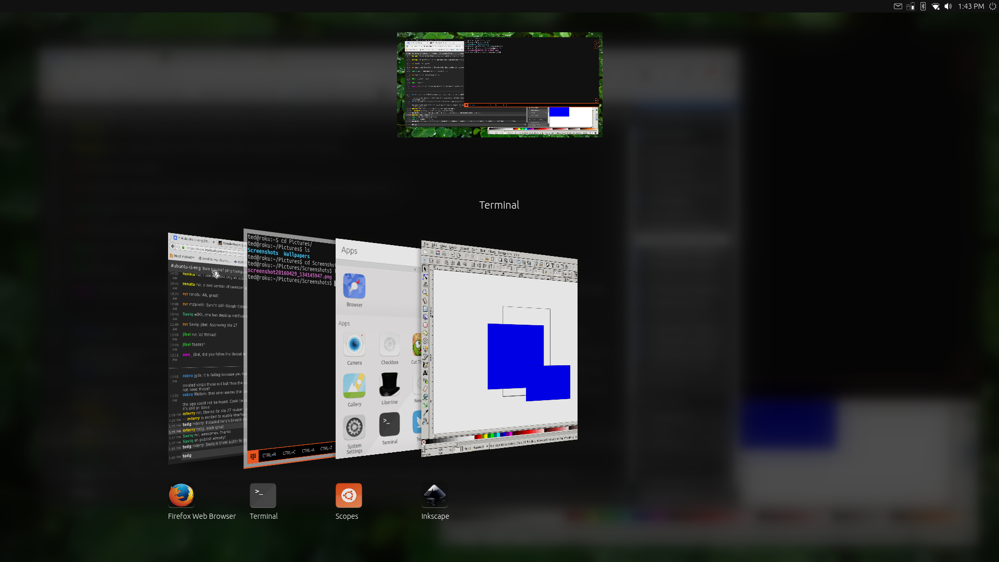Open the Inkscape icon in the switcher
Screen dimensions: 999x562
434,495
